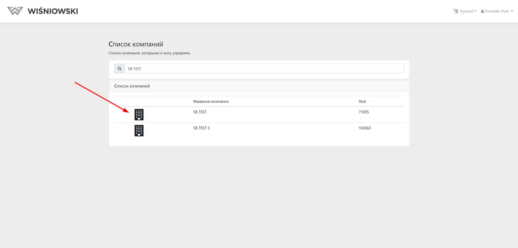Click the language translate icon
Screen dimensions: 518x248
pyautogui.click(x=456, y=11)
